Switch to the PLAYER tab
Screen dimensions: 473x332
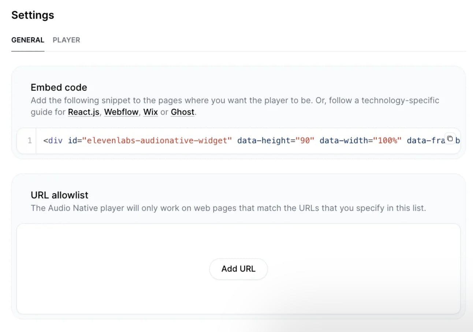click(x=66, y=40)
